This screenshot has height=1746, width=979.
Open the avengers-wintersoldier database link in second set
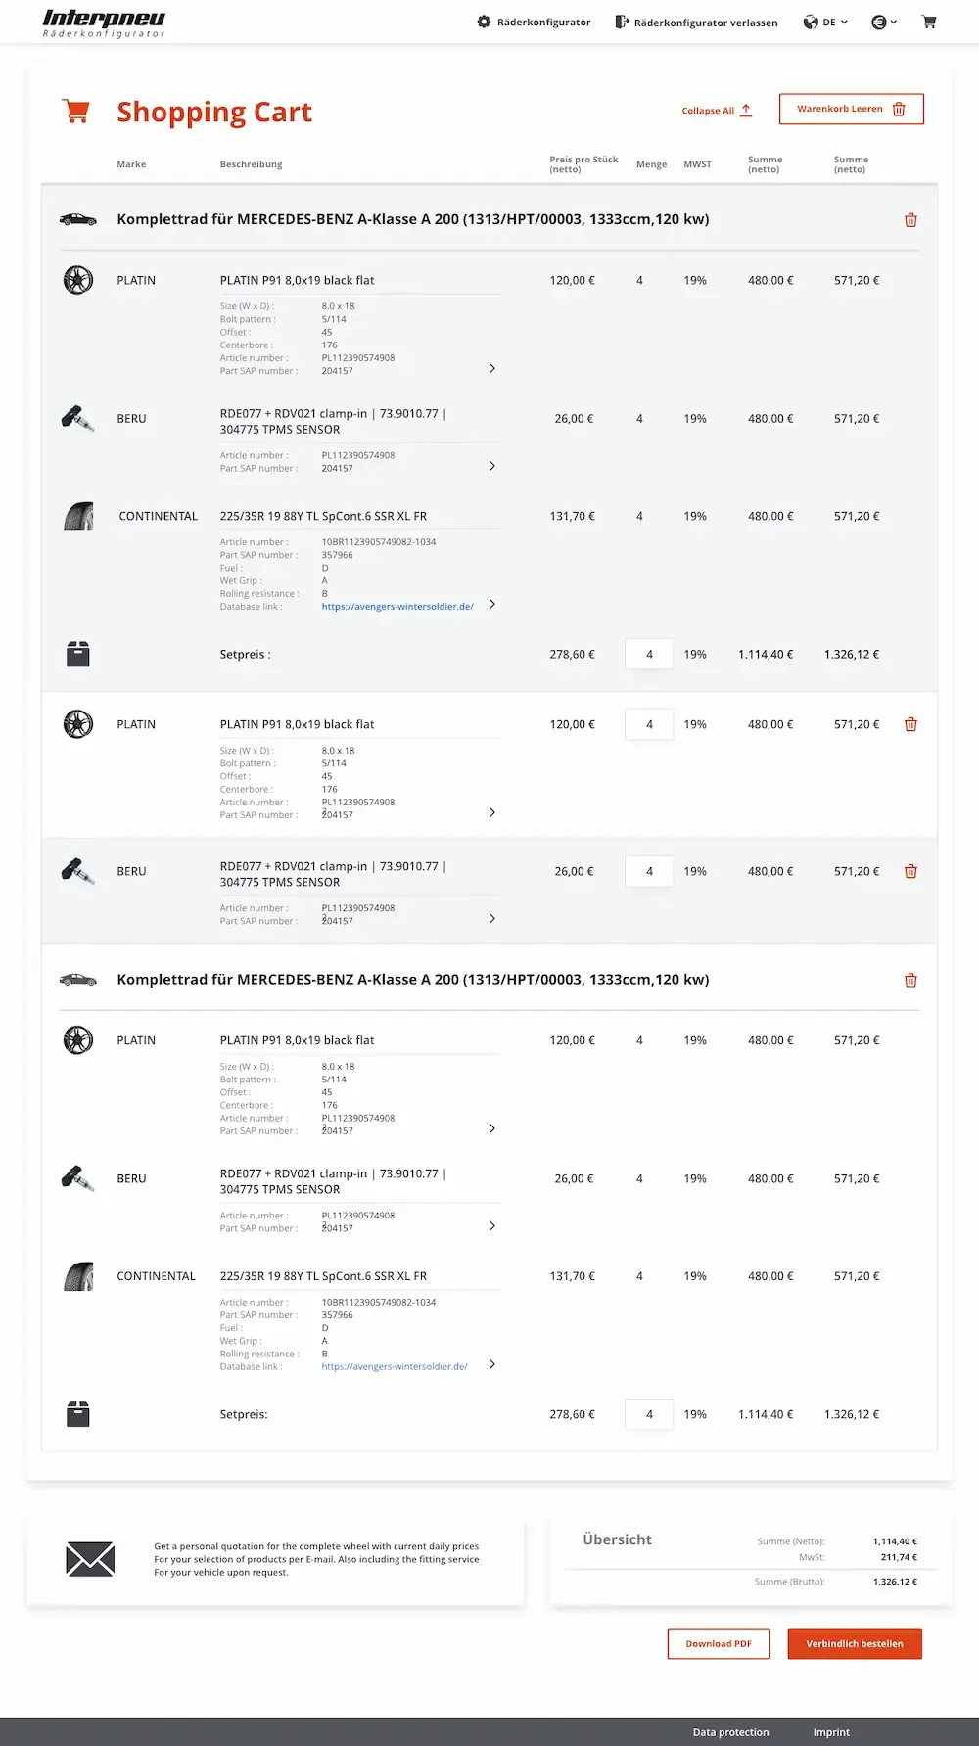pos(395,1366)
